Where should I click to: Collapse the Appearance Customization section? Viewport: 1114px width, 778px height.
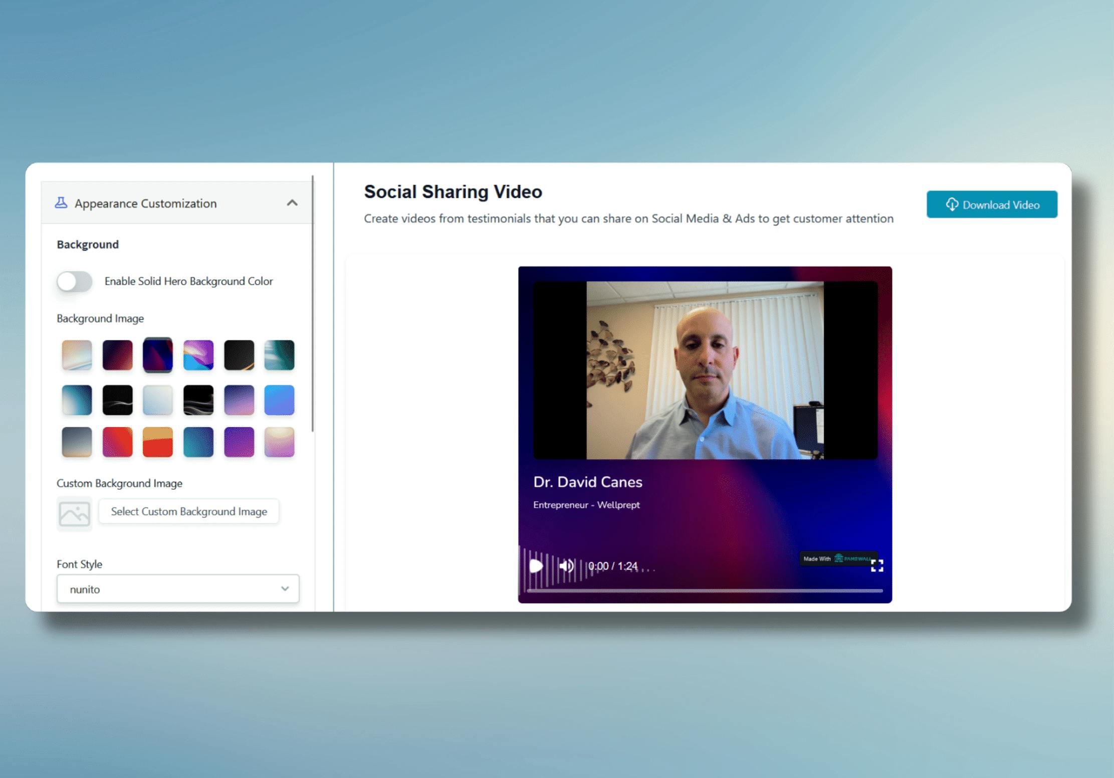(x=292, y=203)
